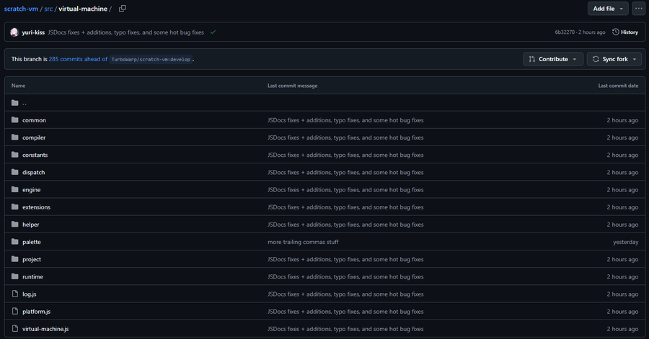This screenshot has height=339, width=649.
Task: Copy path using the copy icon
Action: (x=122, y=9)
